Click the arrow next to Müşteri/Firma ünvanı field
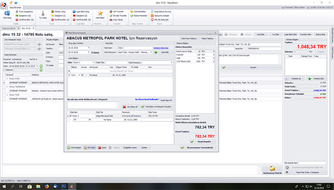 39,44
